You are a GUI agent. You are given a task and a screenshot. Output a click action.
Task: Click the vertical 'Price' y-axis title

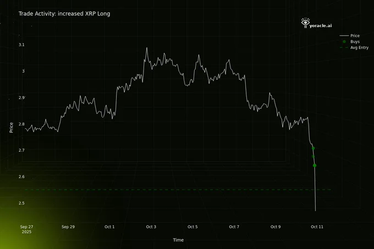point(11,128)
